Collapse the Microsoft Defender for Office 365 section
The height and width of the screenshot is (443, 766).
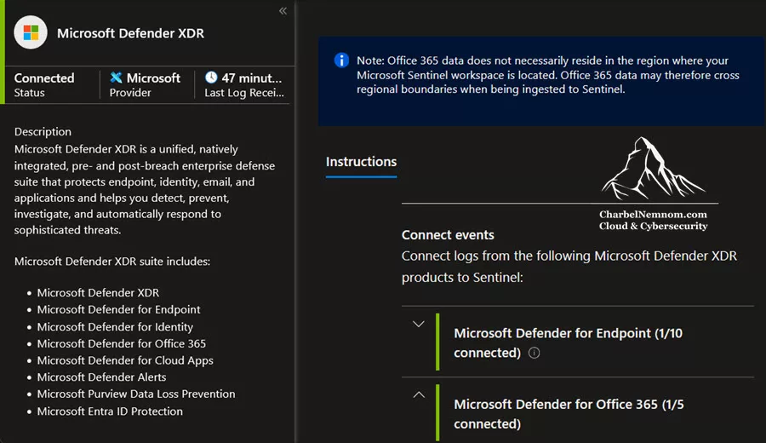(419, 394)
